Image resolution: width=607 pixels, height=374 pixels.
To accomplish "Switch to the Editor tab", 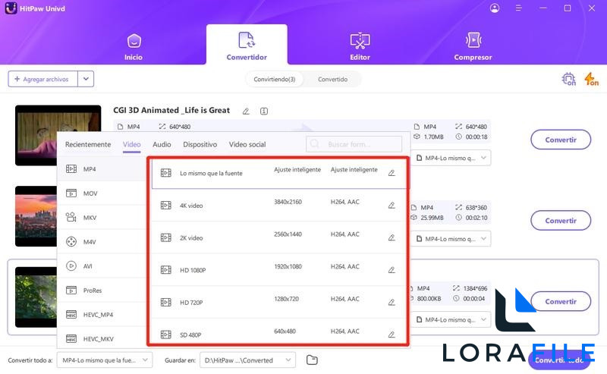I will [360, 47].
